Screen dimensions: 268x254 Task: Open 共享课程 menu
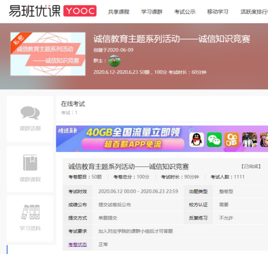point(118,12)
